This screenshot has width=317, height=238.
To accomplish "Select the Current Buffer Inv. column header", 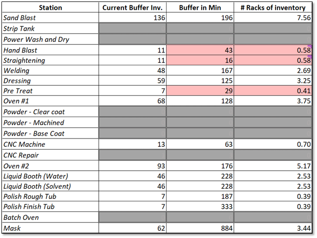I will 132,7.
